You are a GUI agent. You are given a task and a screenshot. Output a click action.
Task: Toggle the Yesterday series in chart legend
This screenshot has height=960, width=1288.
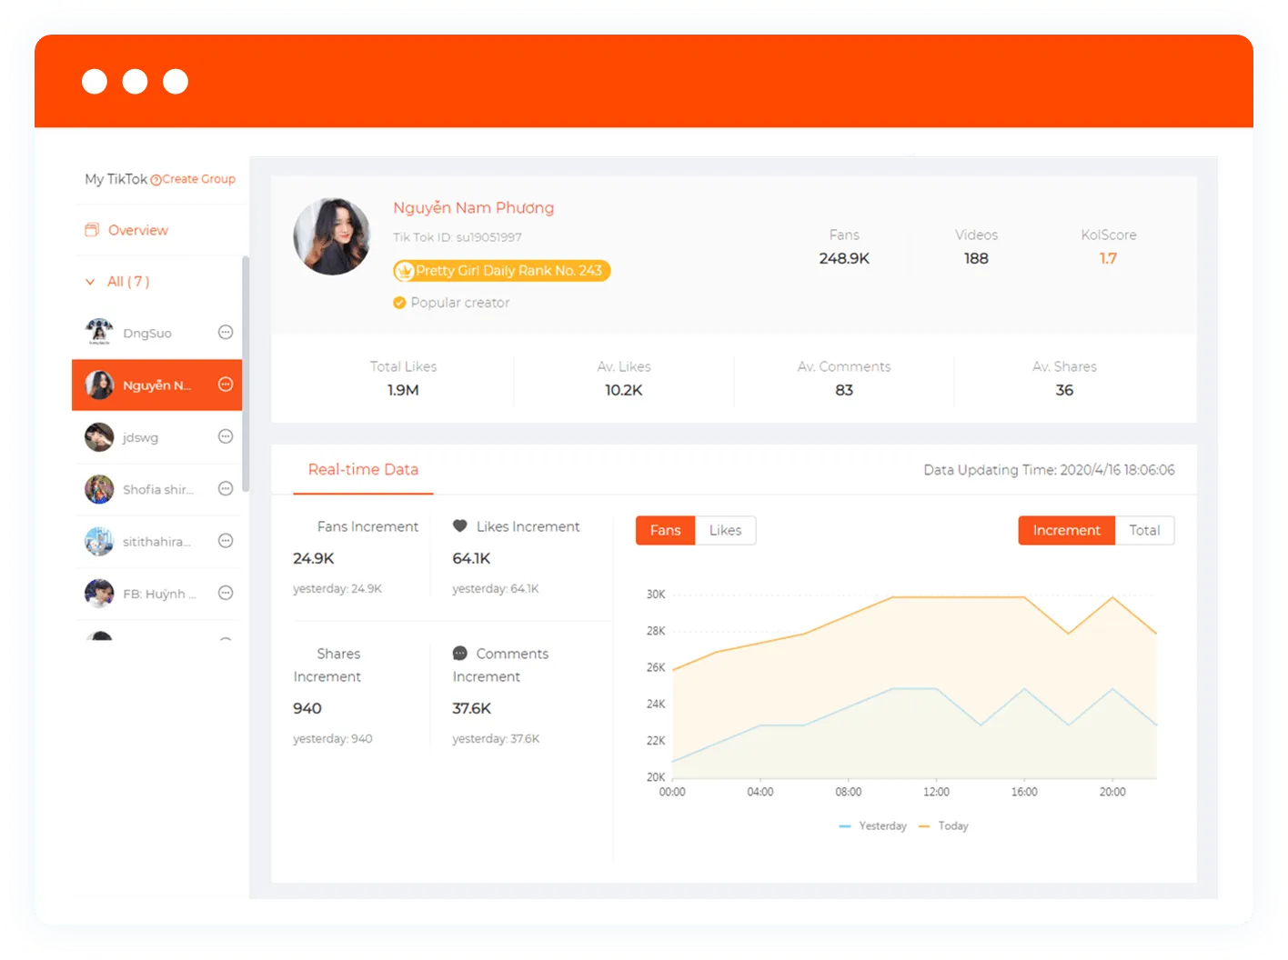tap(872, 826)
